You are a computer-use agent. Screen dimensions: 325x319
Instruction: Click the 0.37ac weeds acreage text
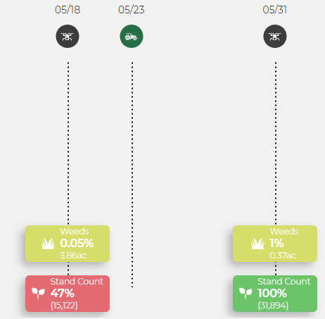283,256
